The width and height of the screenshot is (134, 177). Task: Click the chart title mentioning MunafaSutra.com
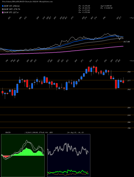pos(27,2)
